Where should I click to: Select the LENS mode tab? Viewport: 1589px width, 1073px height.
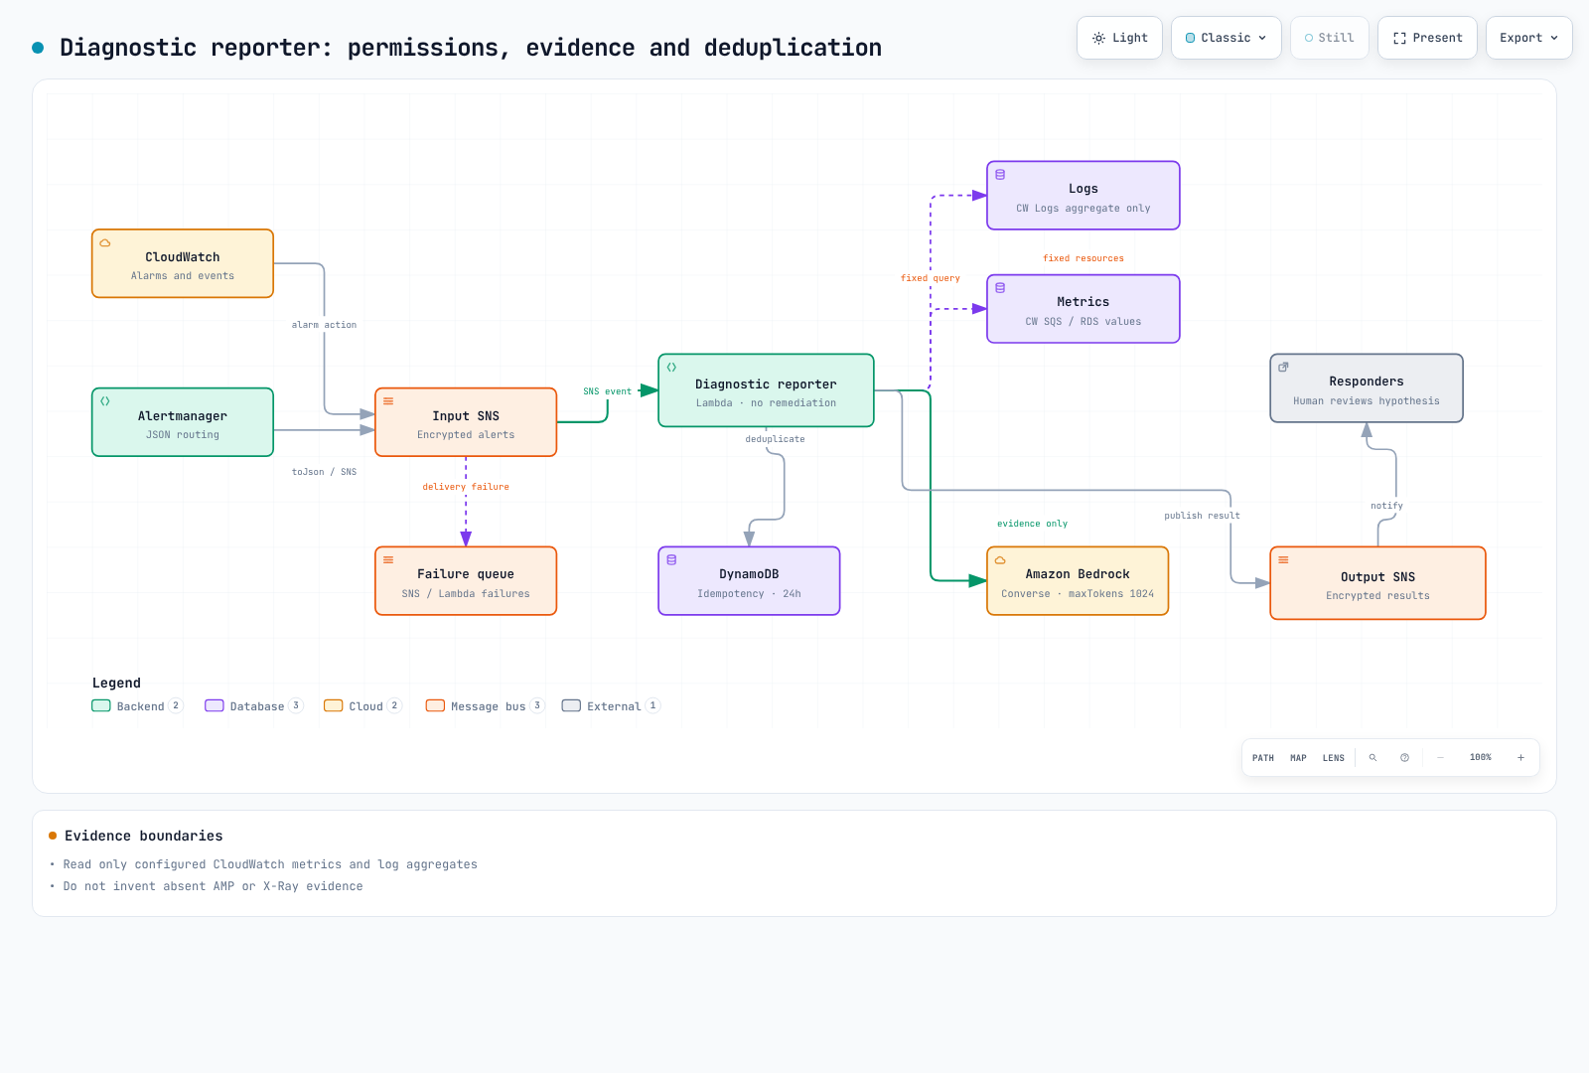(x=1334, y=758)
